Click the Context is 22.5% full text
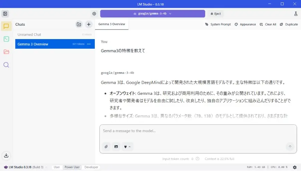The image size is (301, 171). pos(220,159)
